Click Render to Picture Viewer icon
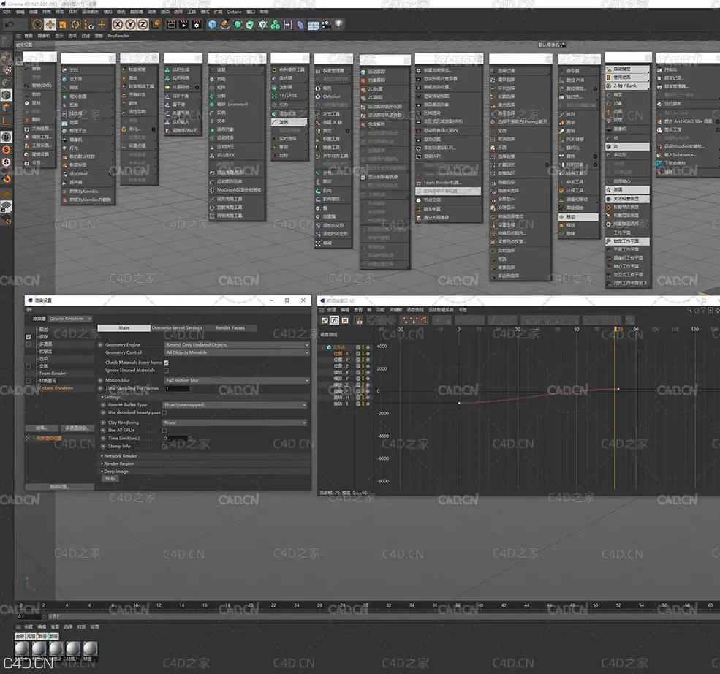Viewport: 720px width, 674px height. 183,24
